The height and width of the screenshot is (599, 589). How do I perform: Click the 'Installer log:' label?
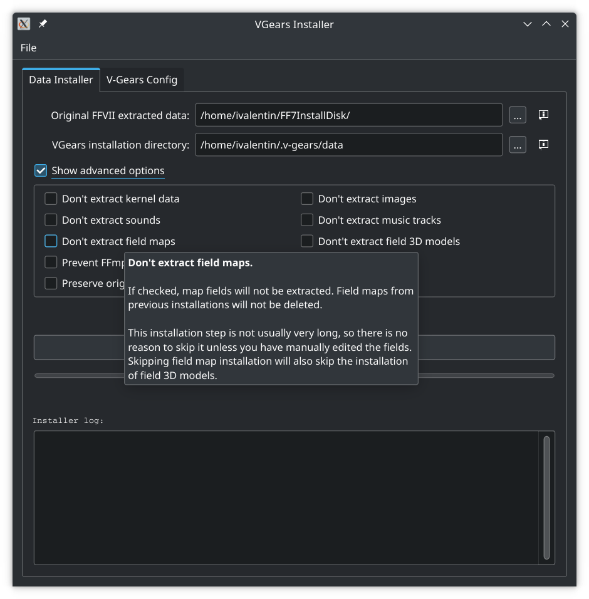(x=68, y=420)
